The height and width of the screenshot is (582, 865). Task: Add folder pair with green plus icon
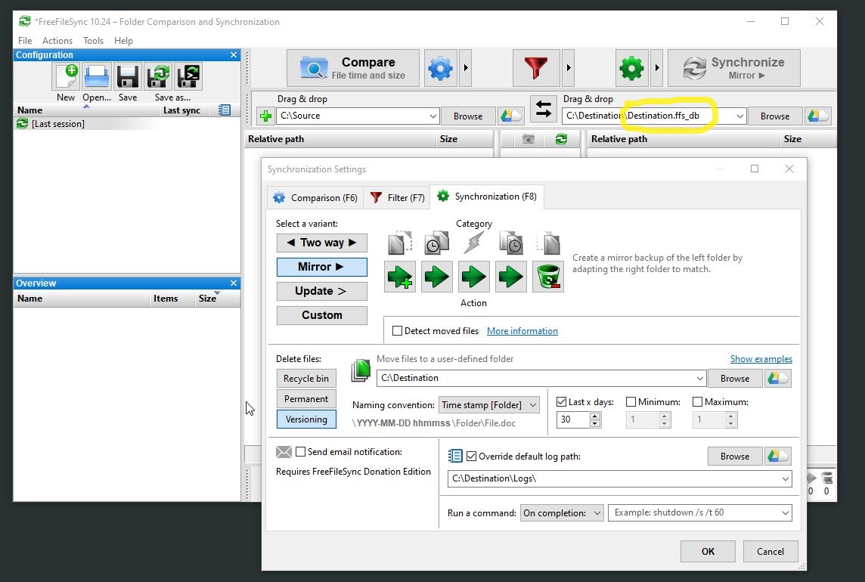(x=265, y=116)
